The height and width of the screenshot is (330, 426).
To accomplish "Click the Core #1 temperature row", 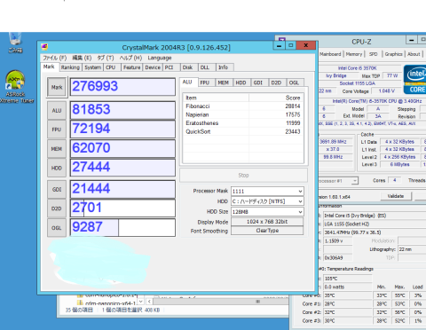I will pos(363,303).
